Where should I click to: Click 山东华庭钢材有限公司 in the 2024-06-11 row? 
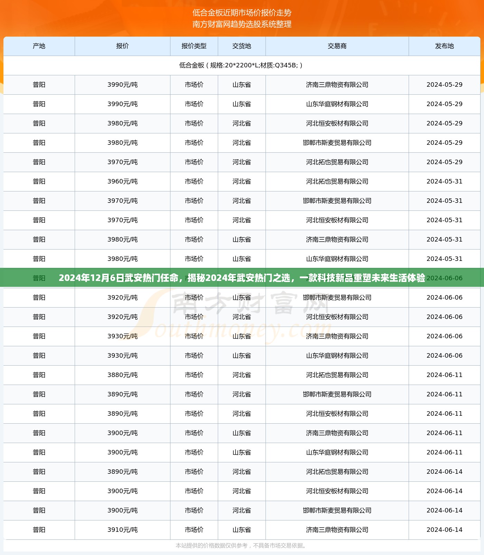[x=337, y=452]
